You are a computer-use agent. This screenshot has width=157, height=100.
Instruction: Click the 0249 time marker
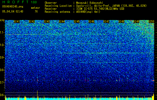click(x=136, y=21)
